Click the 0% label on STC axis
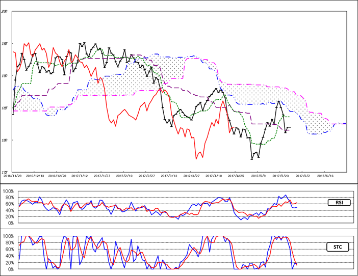 coord(10,269)
